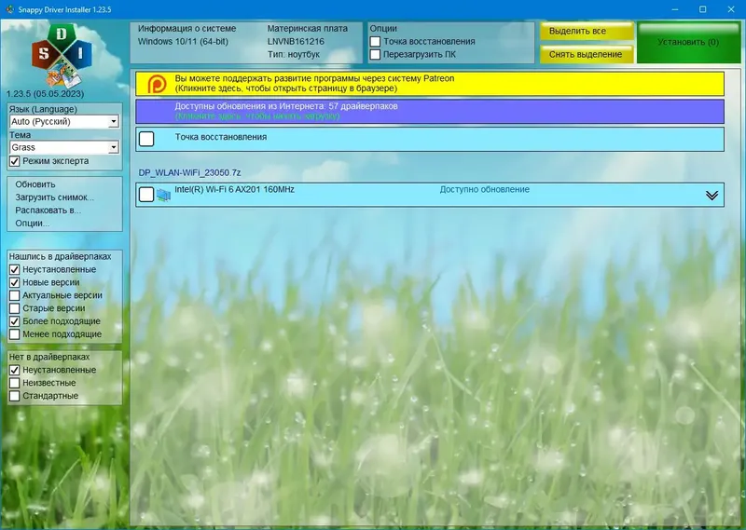Click the Windows 10/11 (64-bit) system info

pyautogui.click(x=183, y=41)
